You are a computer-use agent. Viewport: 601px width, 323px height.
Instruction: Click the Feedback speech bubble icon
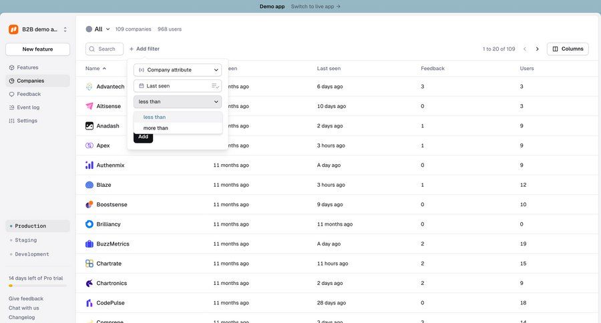11,94
